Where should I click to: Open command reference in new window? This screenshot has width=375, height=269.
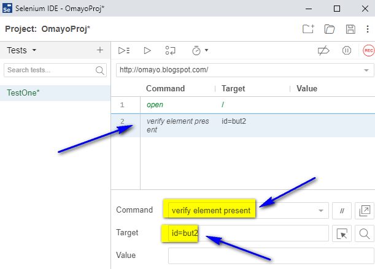point(365,211)
